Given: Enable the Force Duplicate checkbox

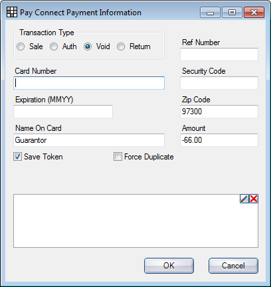Looking at the screenshot, I should (118, 157).
